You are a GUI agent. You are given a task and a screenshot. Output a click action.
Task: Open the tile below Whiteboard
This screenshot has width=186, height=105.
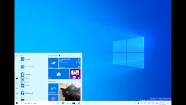tap(53, 98)
